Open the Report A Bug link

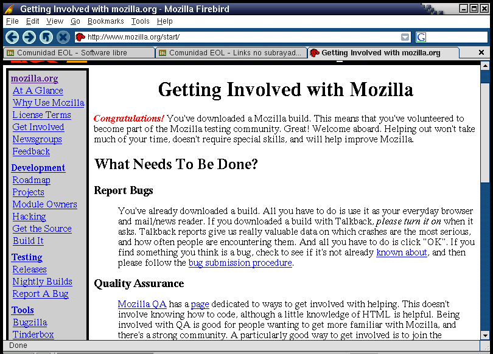coord(41,294)
